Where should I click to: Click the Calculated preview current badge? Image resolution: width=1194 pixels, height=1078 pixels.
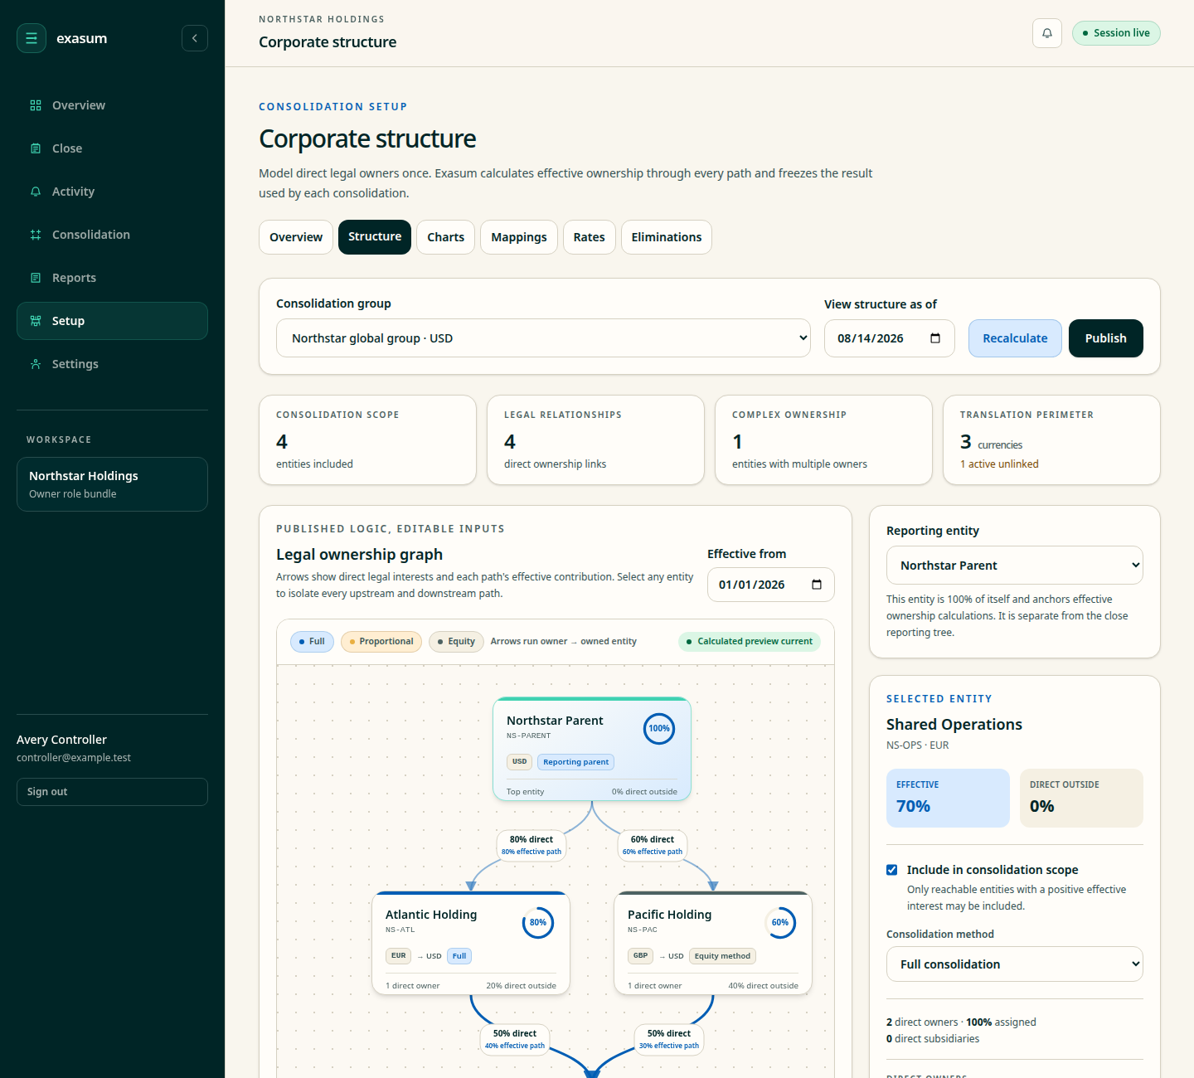[x=750, y=642]
